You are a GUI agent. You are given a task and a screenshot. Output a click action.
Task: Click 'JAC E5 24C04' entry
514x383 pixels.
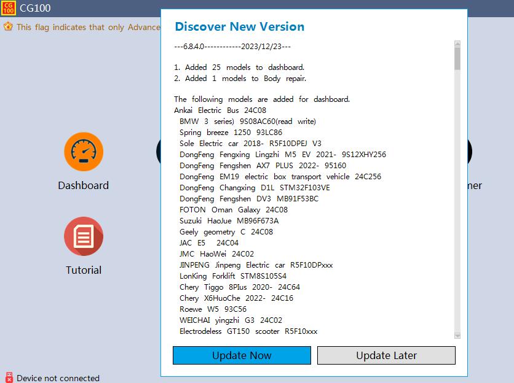[x=209, y=243]
